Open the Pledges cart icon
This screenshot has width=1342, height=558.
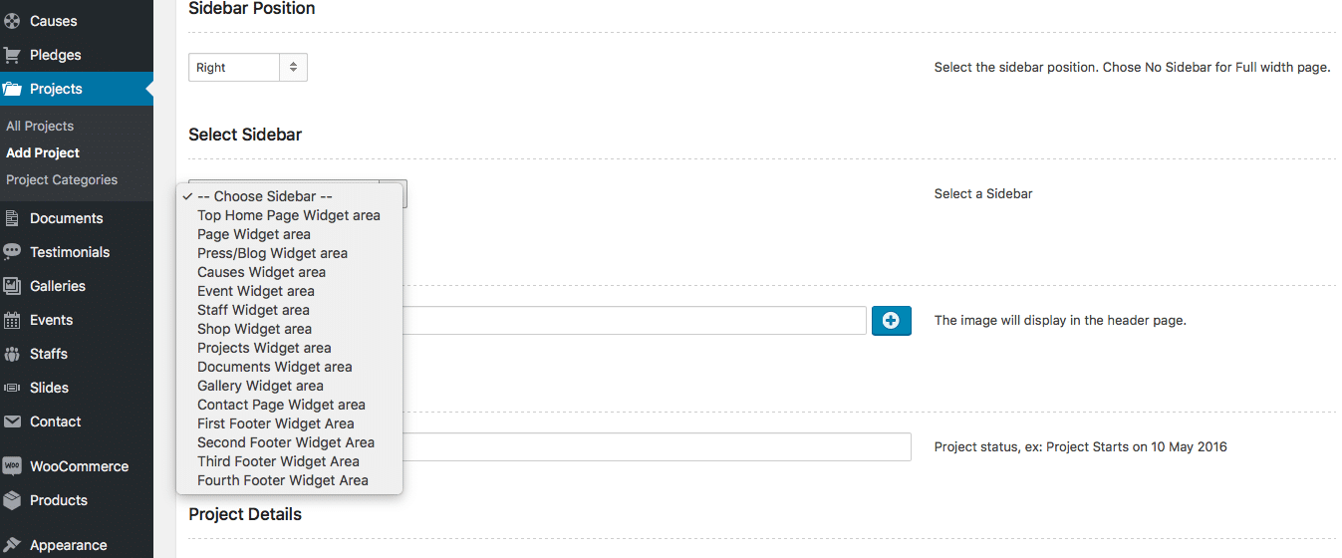[x=12, y=55]
